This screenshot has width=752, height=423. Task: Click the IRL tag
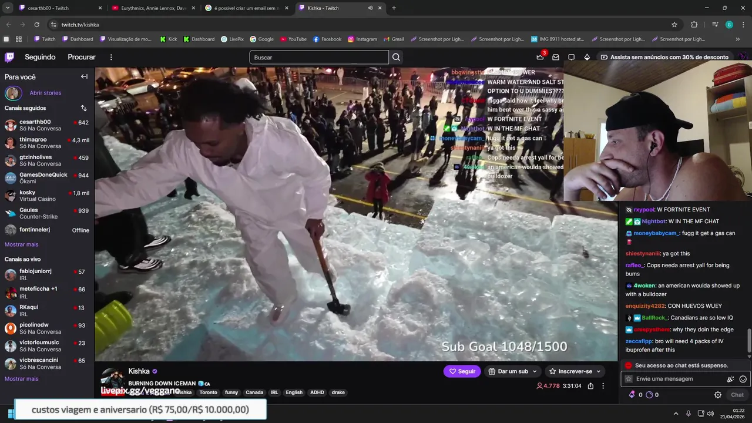(274, 392)
